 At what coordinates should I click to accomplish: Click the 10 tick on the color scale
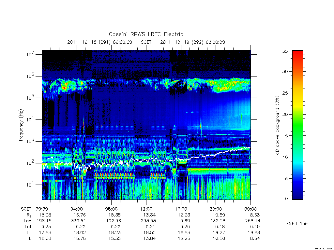click(285, 157)
